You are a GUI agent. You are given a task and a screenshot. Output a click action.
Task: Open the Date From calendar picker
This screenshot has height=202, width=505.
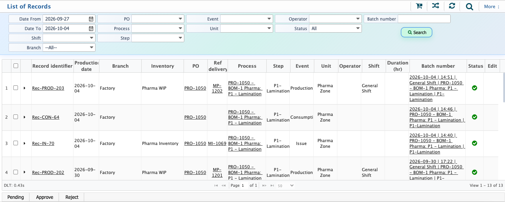click(91, 19)
